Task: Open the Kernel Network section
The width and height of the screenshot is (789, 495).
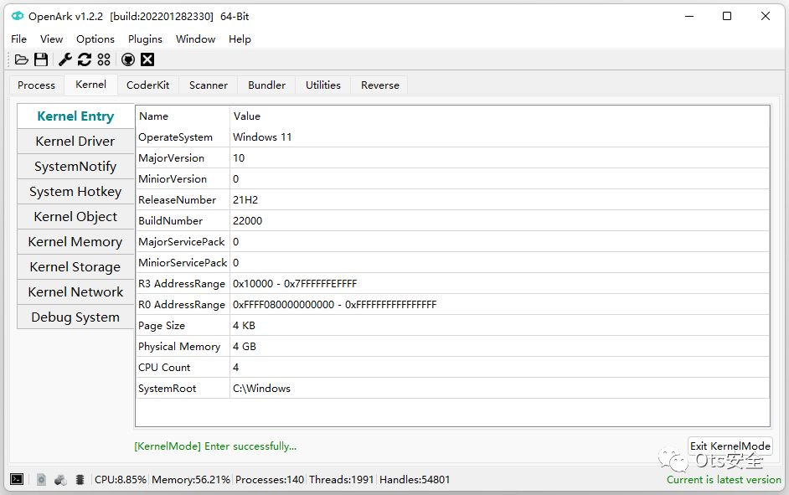Action: click(75, 292)
